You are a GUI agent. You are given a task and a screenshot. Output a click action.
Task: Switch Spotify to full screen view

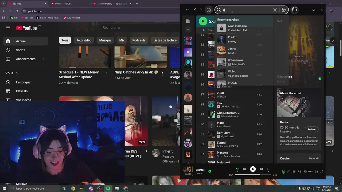[x=321, y=171]
